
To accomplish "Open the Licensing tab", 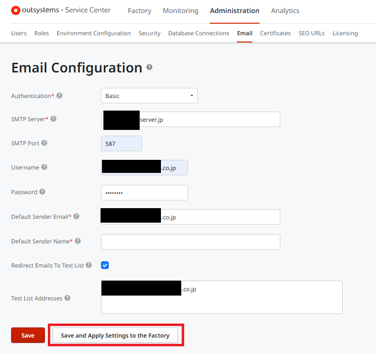I will [x=345, y=33].
